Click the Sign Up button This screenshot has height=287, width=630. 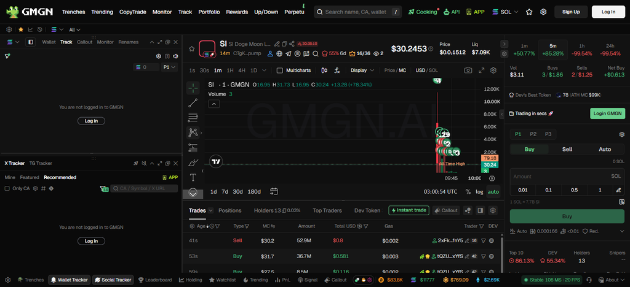(x=571, y=12)
